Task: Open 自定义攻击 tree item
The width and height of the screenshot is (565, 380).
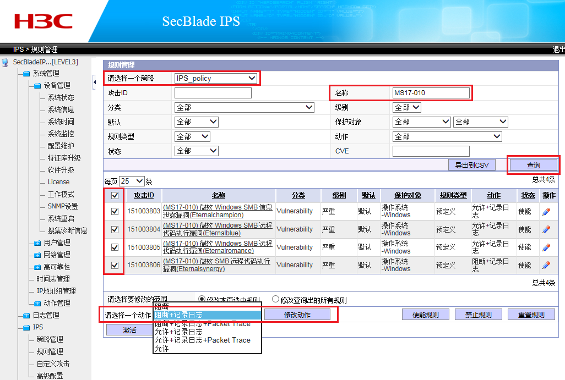Action: pos(53,364)
